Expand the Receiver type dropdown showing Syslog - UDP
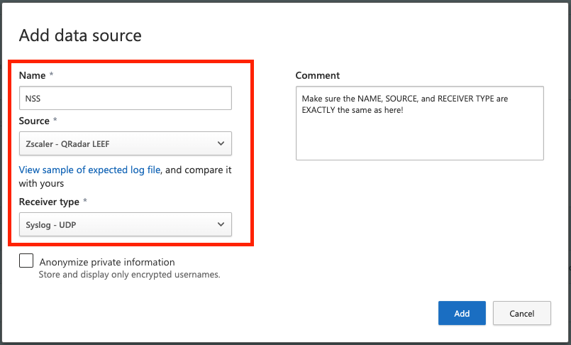 (125, 226)
